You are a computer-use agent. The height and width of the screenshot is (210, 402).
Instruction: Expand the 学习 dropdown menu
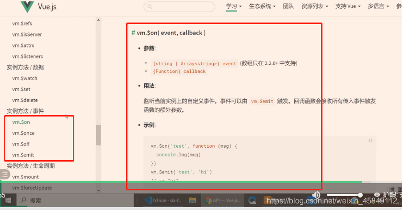coord(233,6)
